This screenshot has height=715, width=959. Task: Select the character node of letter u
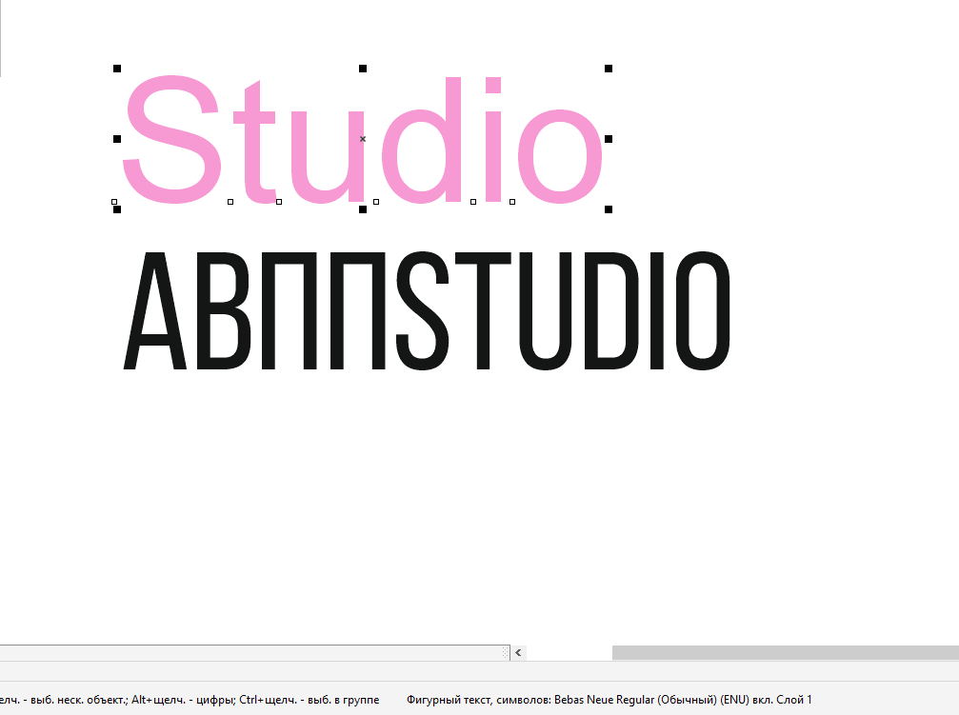[279, 202]
